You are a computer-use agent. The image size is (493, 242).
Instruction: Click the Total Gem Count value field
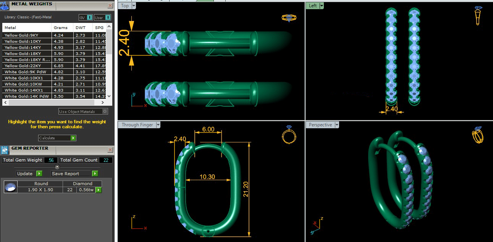pos(106,160)
